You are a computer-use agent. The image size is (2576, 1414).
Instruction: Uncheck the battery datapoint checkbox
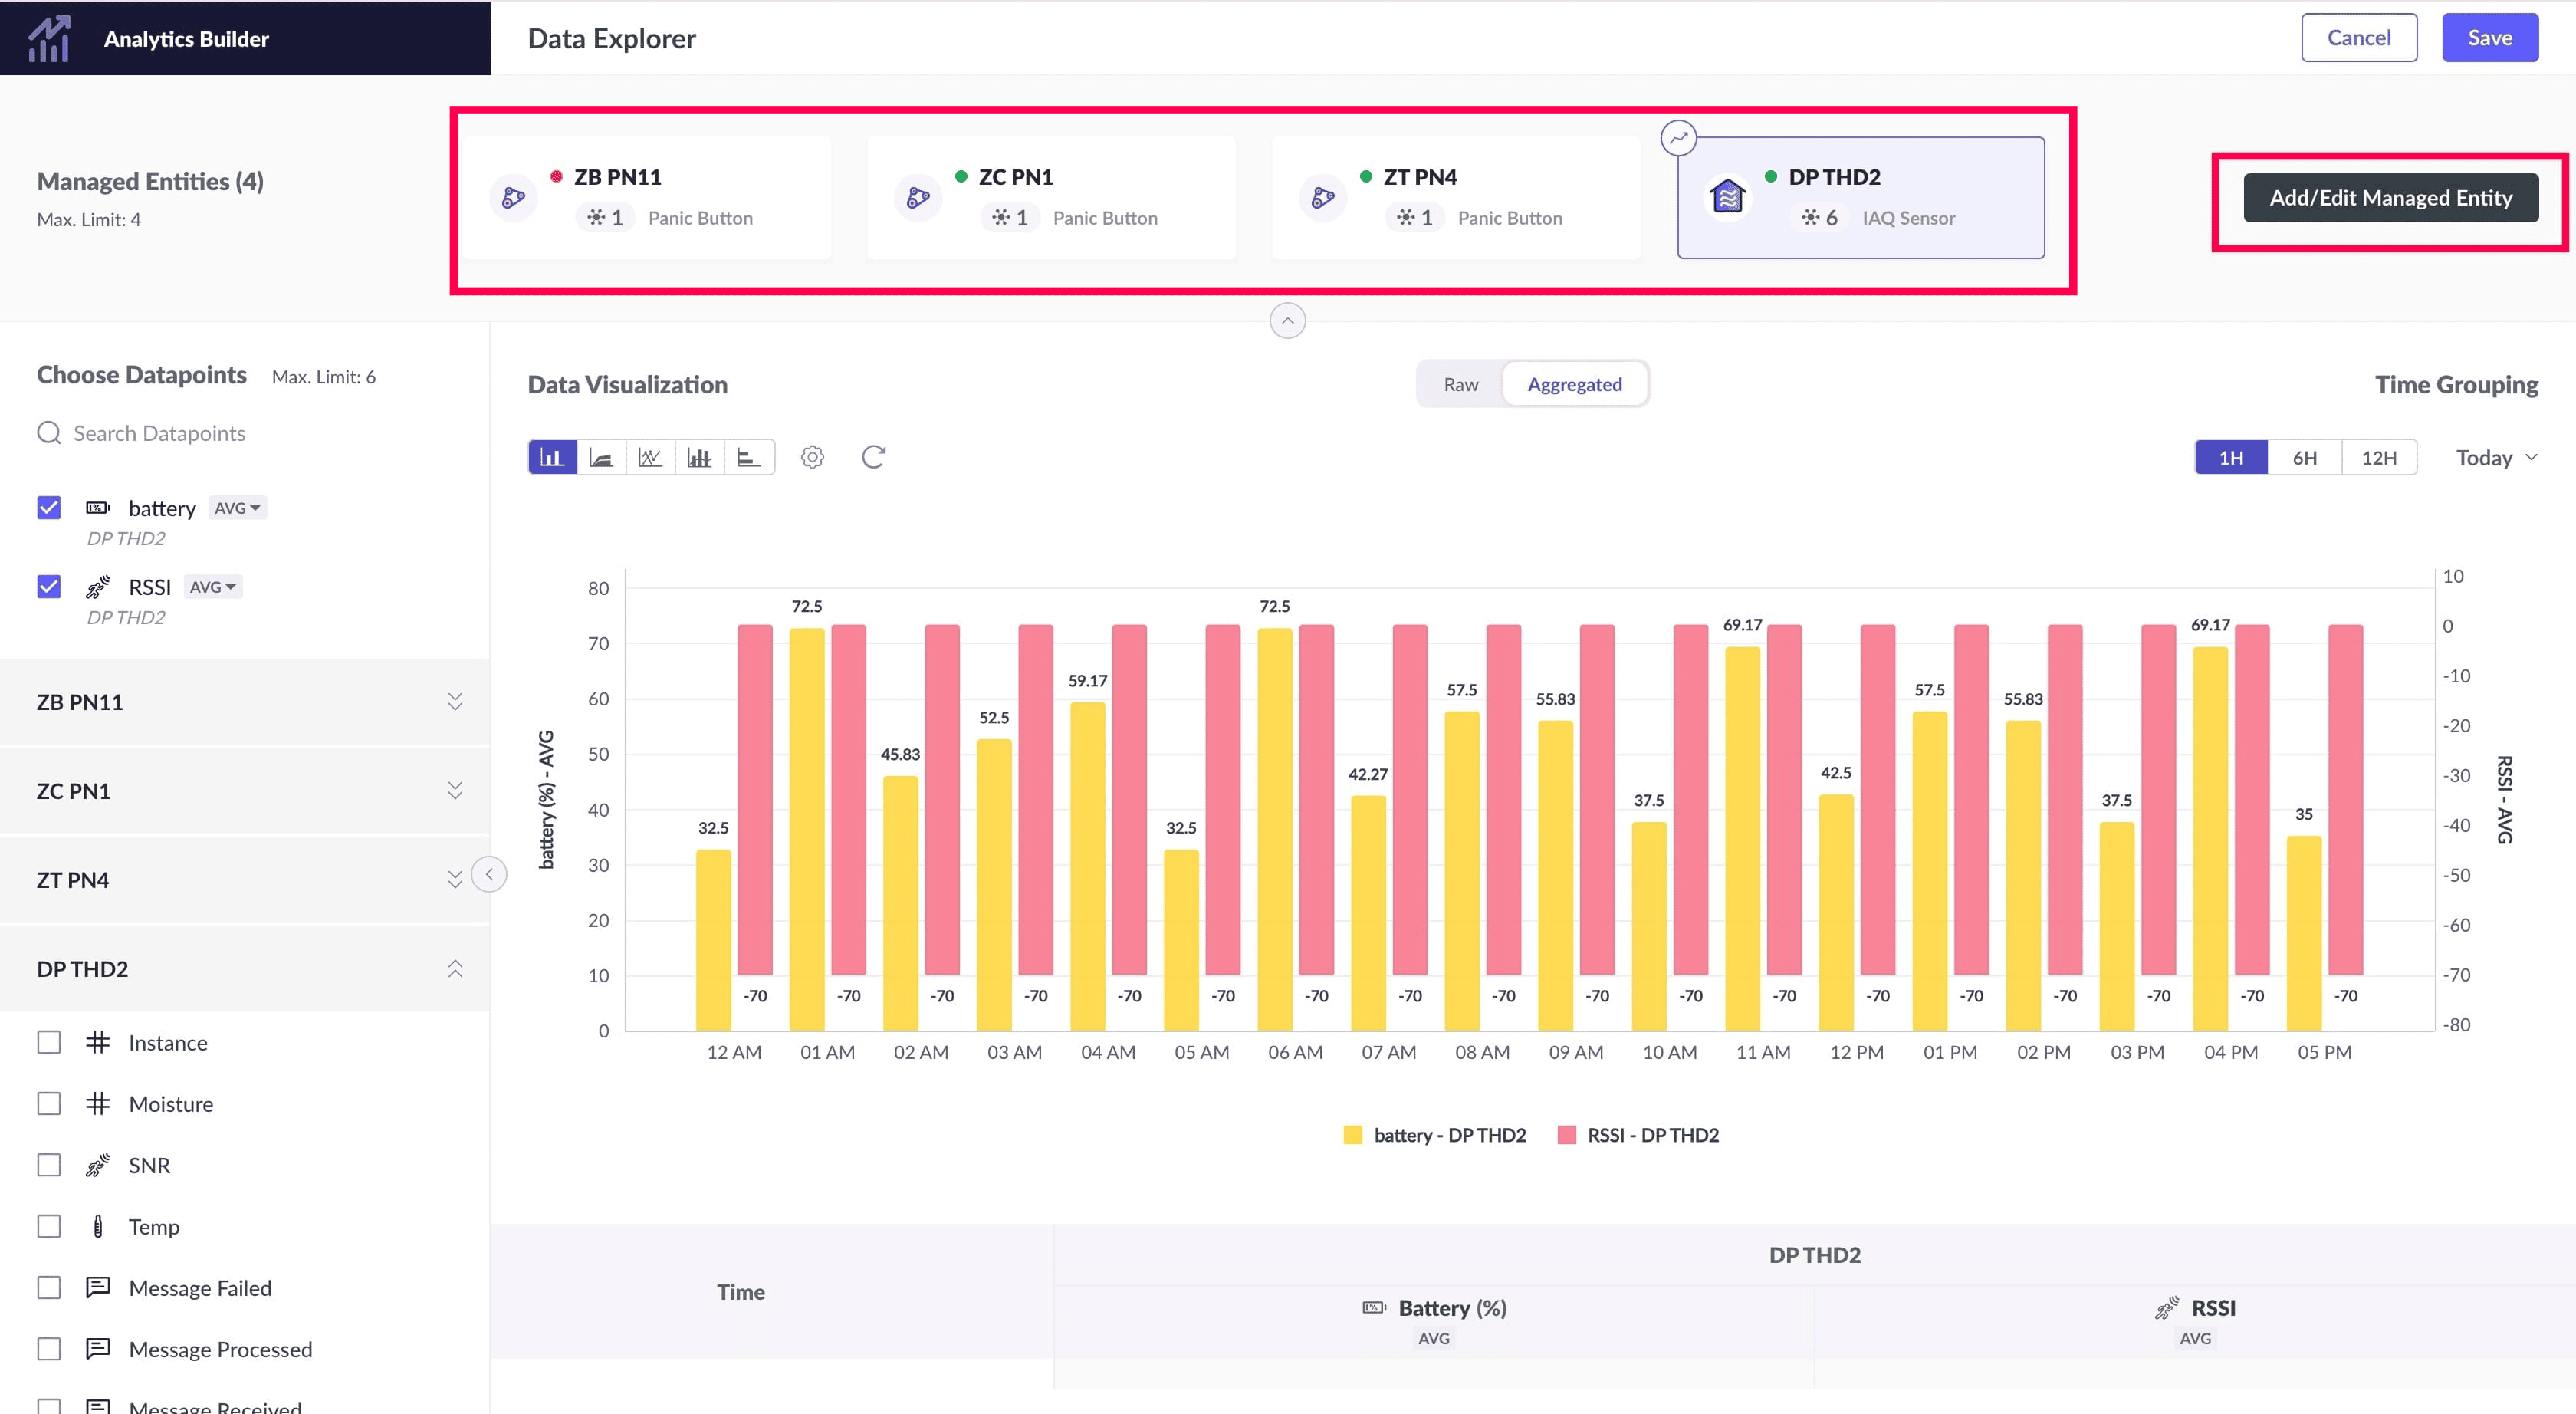coord(49,508)
